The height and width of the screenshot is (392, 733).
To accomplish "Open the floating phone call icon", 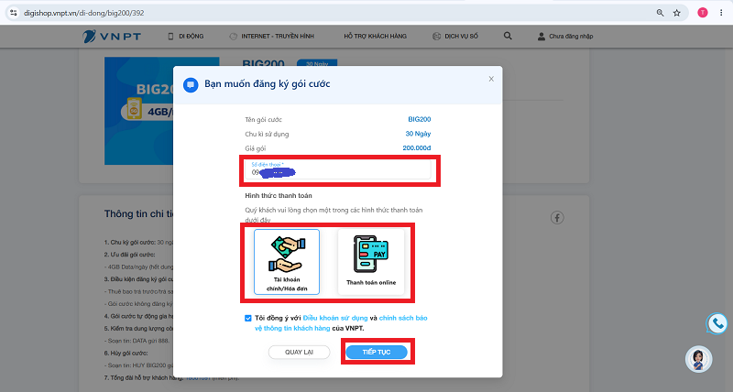I will [717, 323].
